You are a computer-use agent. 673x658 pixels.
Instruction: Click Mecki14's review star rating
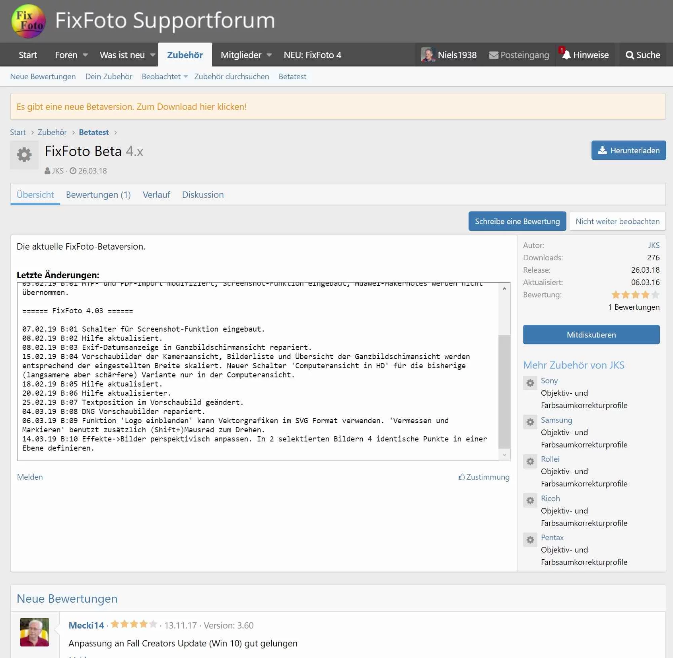[134, 624]
